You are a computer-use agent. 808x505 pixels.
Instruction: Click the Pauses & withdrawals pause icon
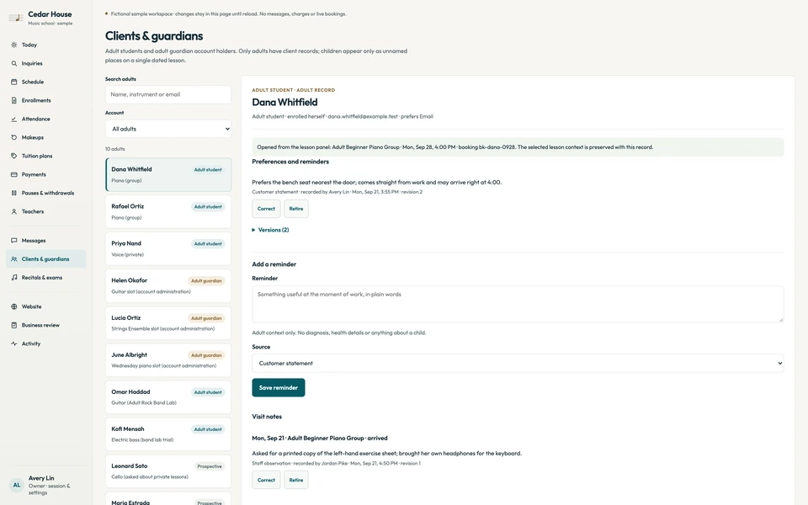click(14, 194)
